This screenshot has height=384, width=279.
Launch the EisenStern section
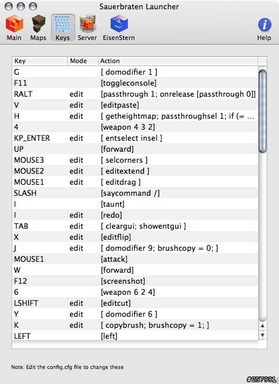tap(119, 28)
